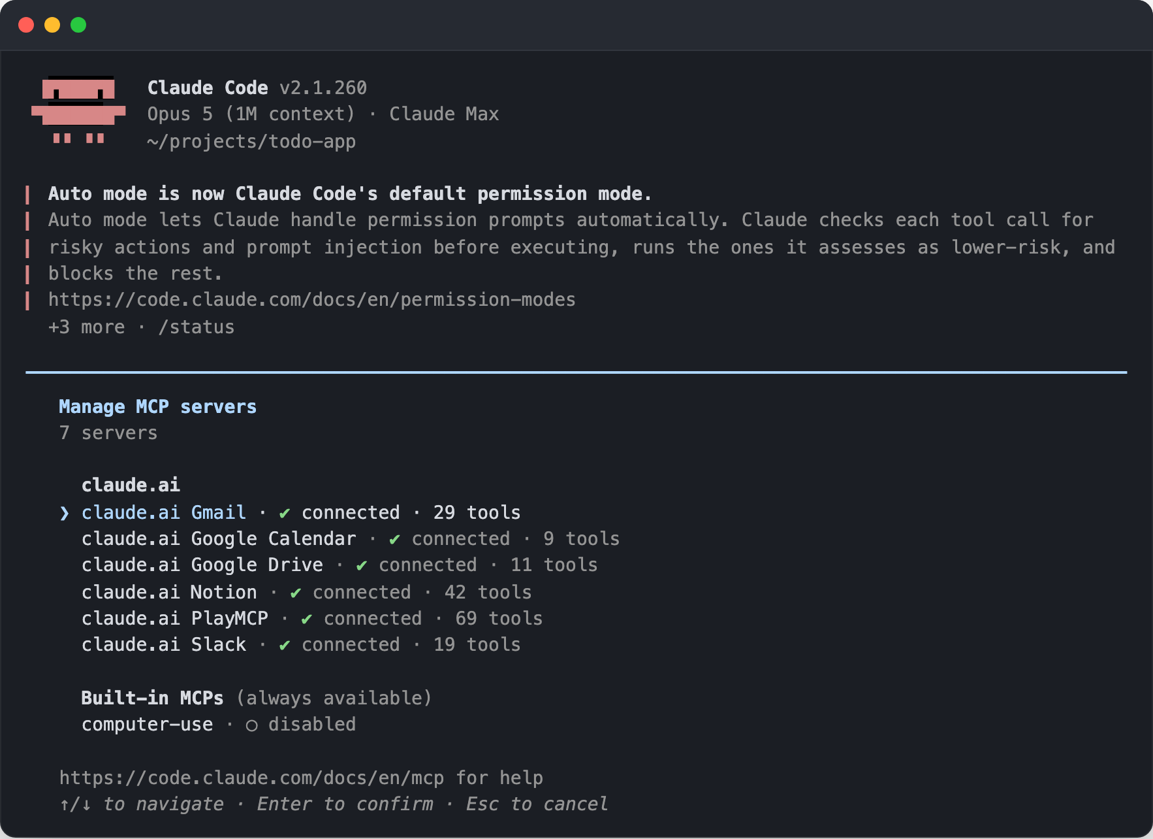1153x839 pixels.
Task: Click the green checkmark beside PlayMCP
Action: click(307, 619)
